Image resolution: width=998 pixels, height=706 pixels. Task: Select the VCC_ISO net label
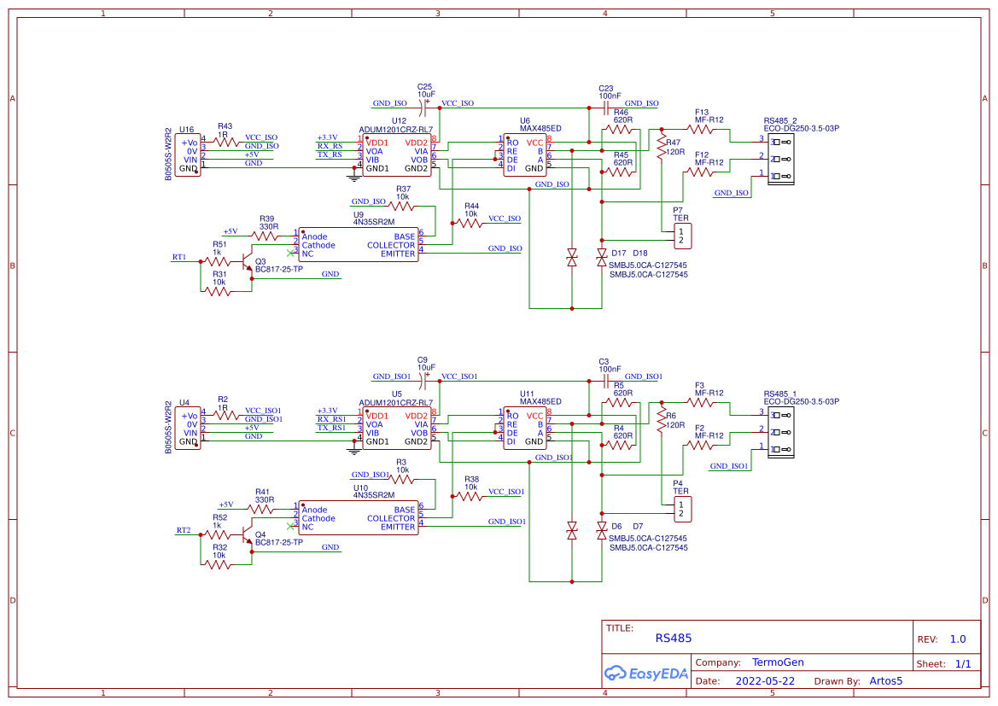(458, 102)
